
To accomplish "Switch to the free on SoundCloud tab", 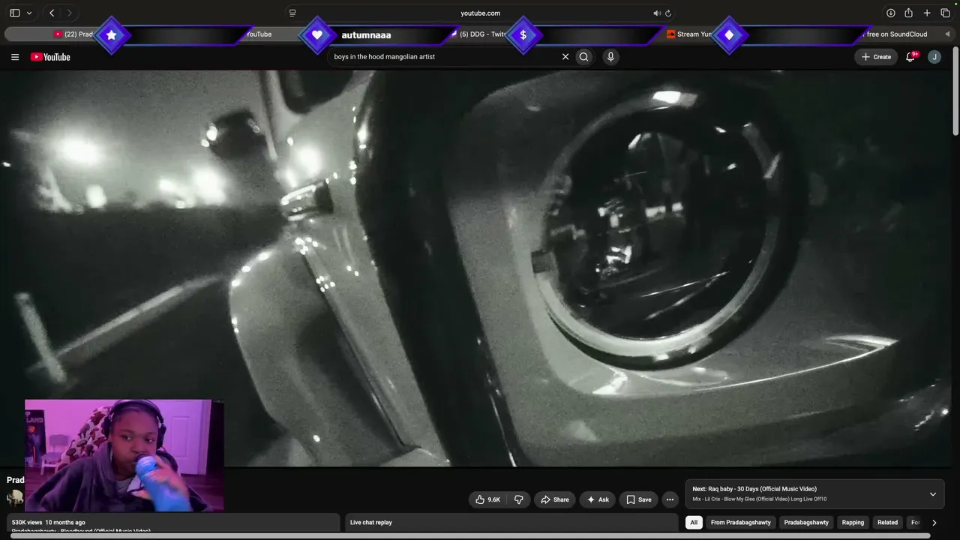I will click(896, 34).
